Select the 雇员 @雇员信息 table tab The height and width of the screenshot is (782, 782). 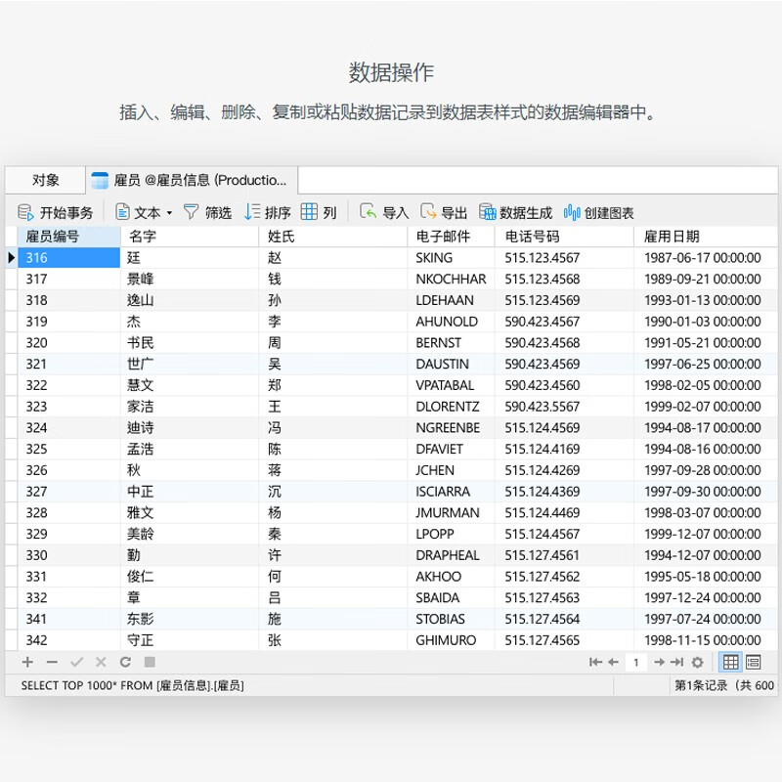191,180
